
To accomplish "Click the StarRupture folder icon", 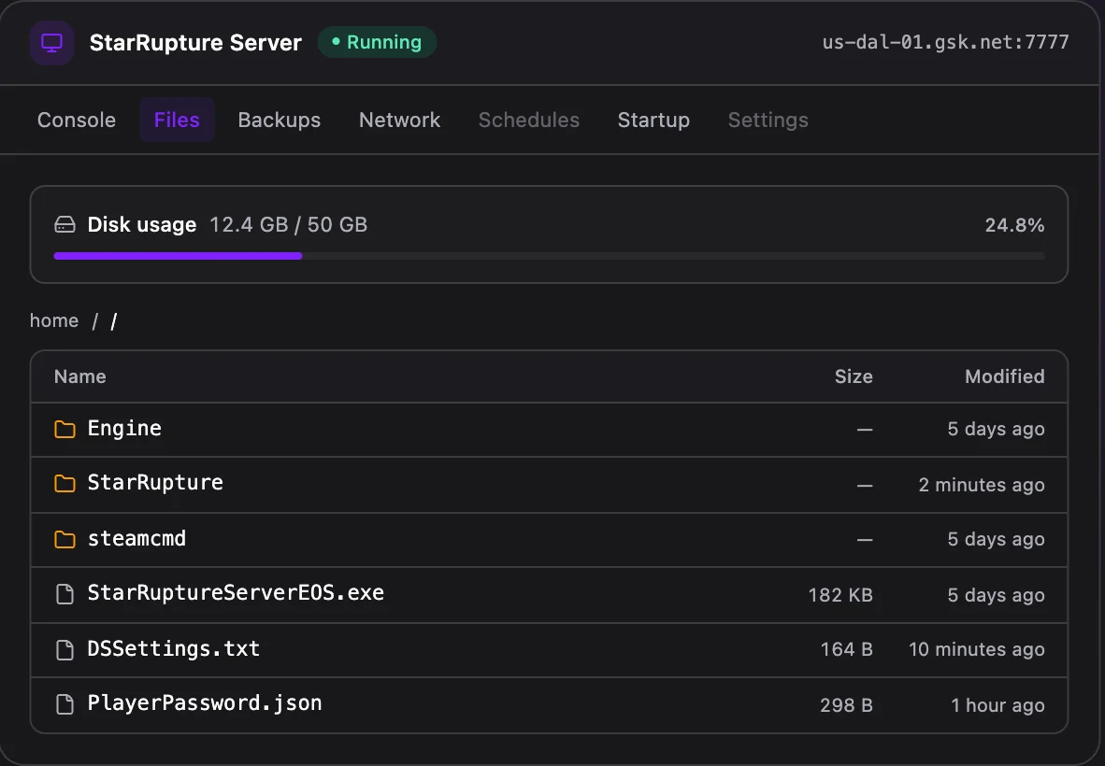I will click(65, 484).
